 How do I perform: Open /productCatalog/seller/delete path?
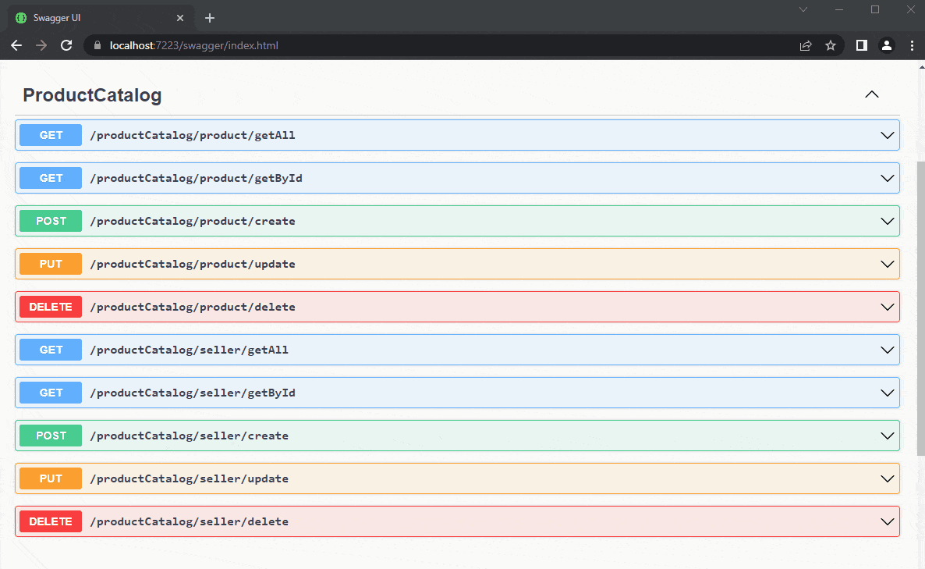189,522
